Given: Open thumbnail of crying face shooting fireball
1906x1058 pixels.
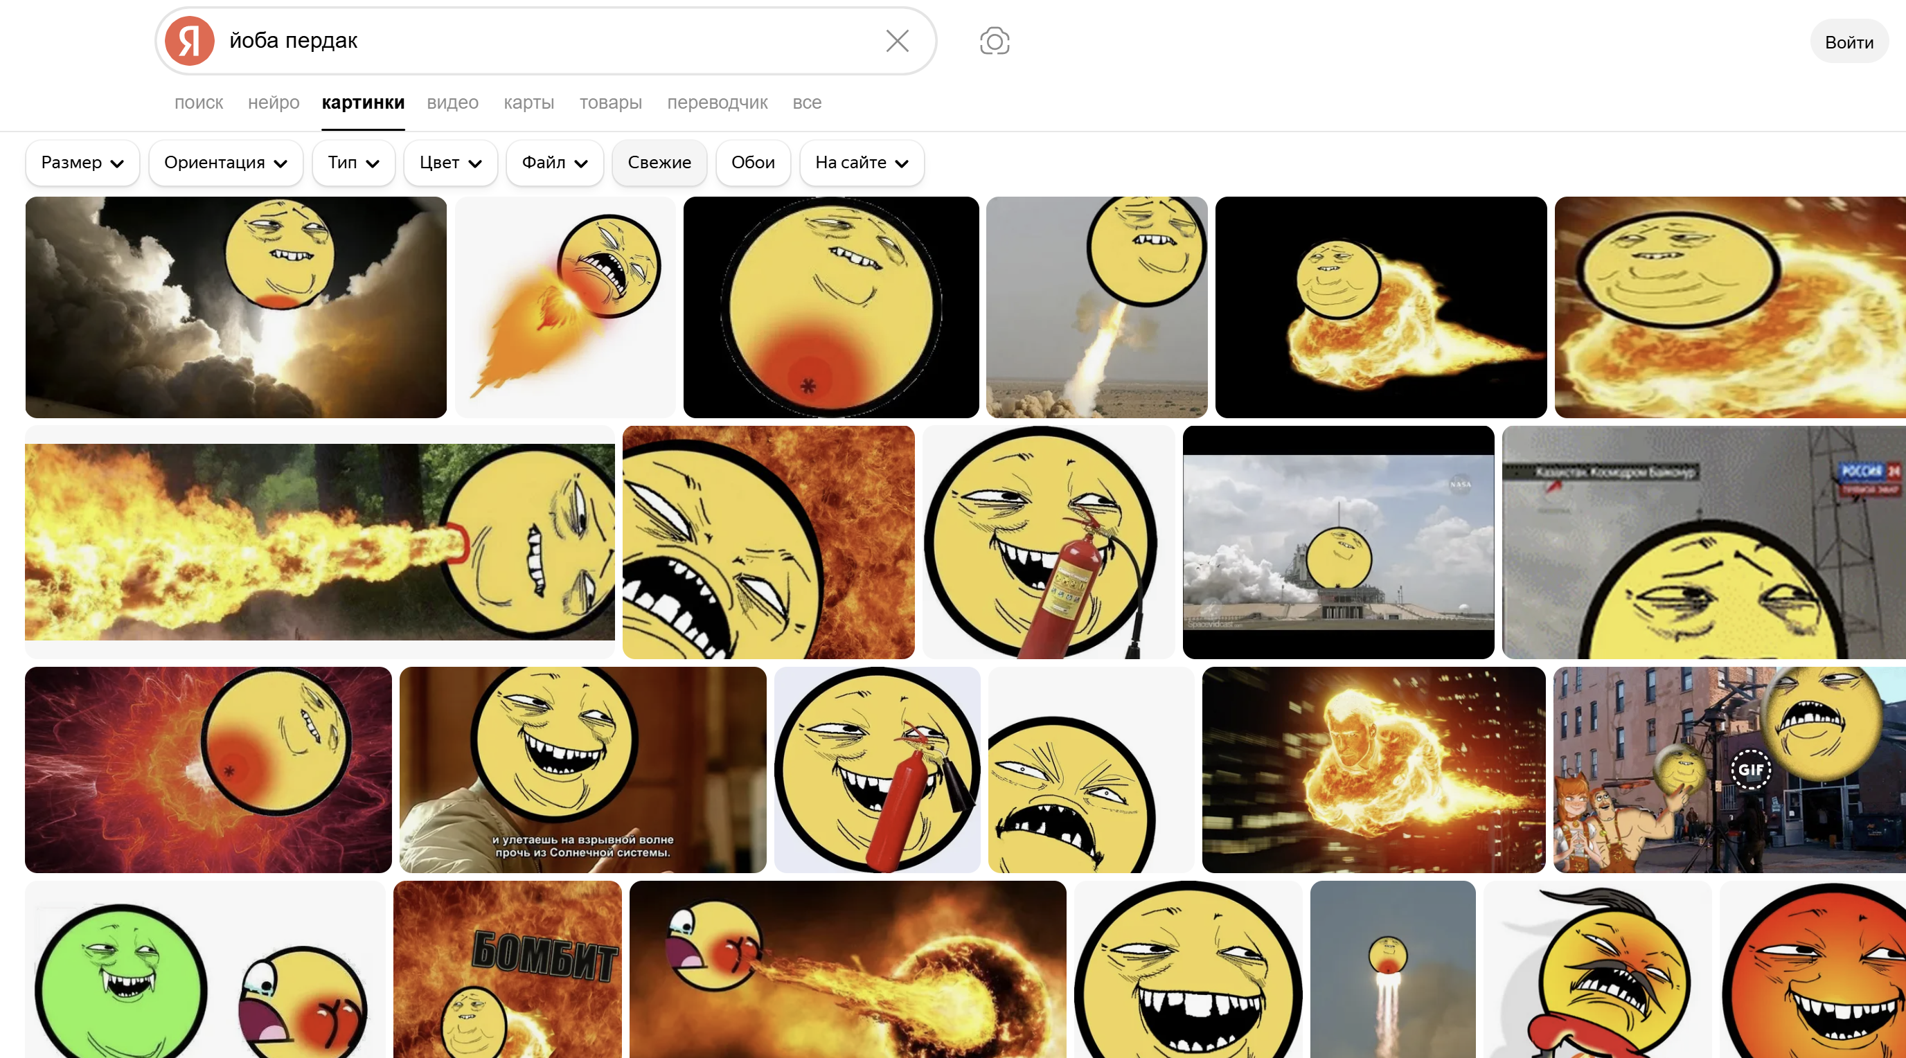Looking at the screenshot, I should [847, 969].
